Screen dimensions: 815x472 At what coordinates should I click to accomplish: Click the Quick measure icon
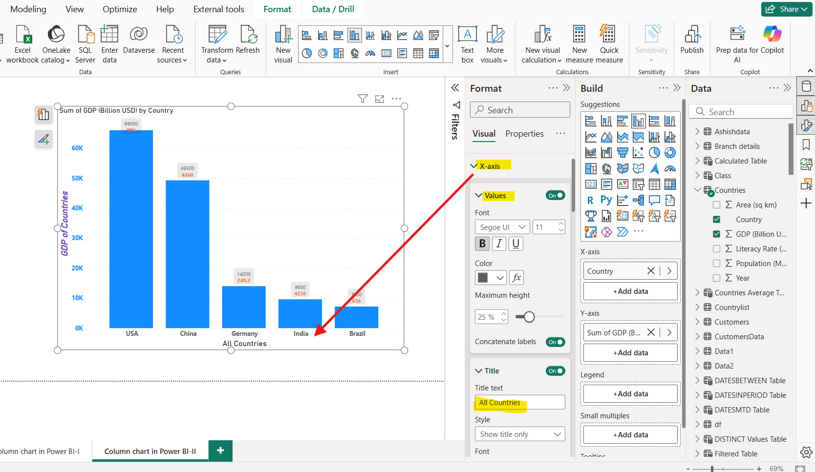609,35
